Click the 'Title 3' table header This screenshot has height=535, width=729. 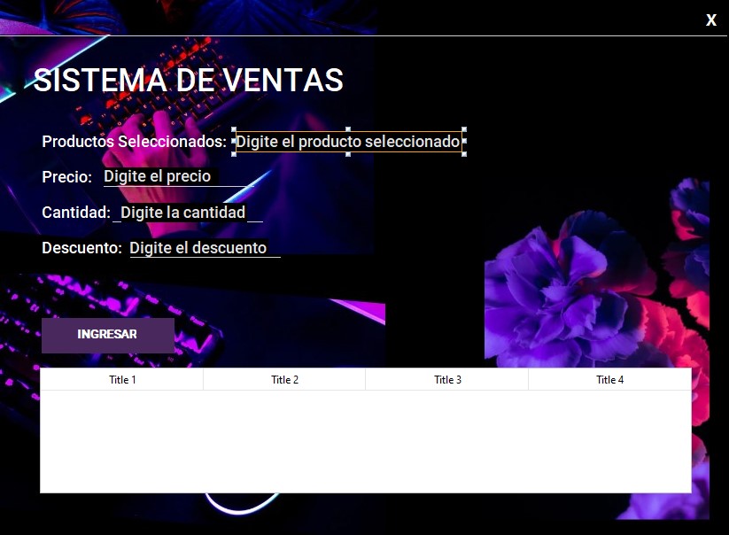click(x=447, y=380)
